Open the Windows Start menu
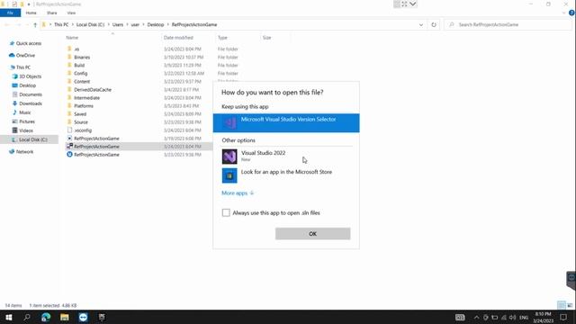 [x=8, y=317]
